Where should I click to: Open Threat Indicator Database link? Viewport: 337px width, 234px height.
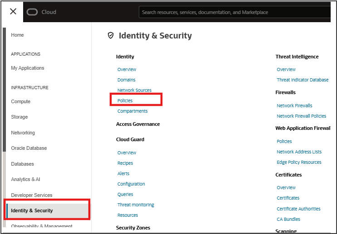[303, 80]
